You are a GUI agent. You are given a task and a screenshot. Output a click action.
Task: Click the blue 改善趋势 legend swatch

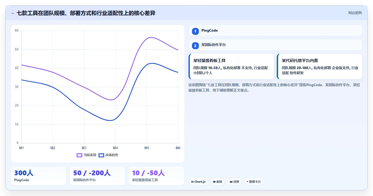[x=101, y=155]
